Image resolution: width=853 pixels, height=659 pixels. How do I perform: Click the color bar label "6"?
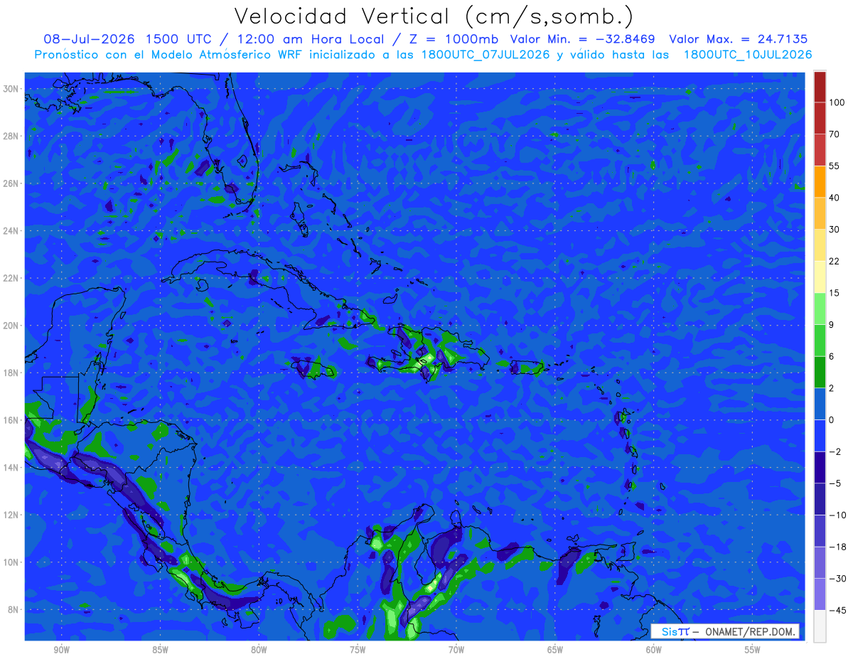[832, 356]
